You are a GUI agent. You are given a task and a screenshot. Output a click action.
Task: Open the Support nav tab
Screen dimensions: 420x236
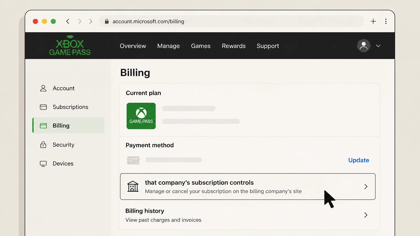[268, 46]
